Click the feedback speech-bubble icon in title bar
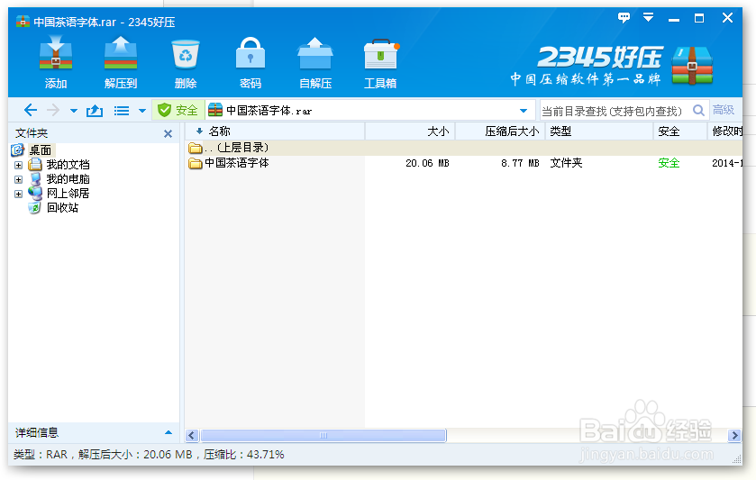756x480 pixels. click(x=624, y=18)
